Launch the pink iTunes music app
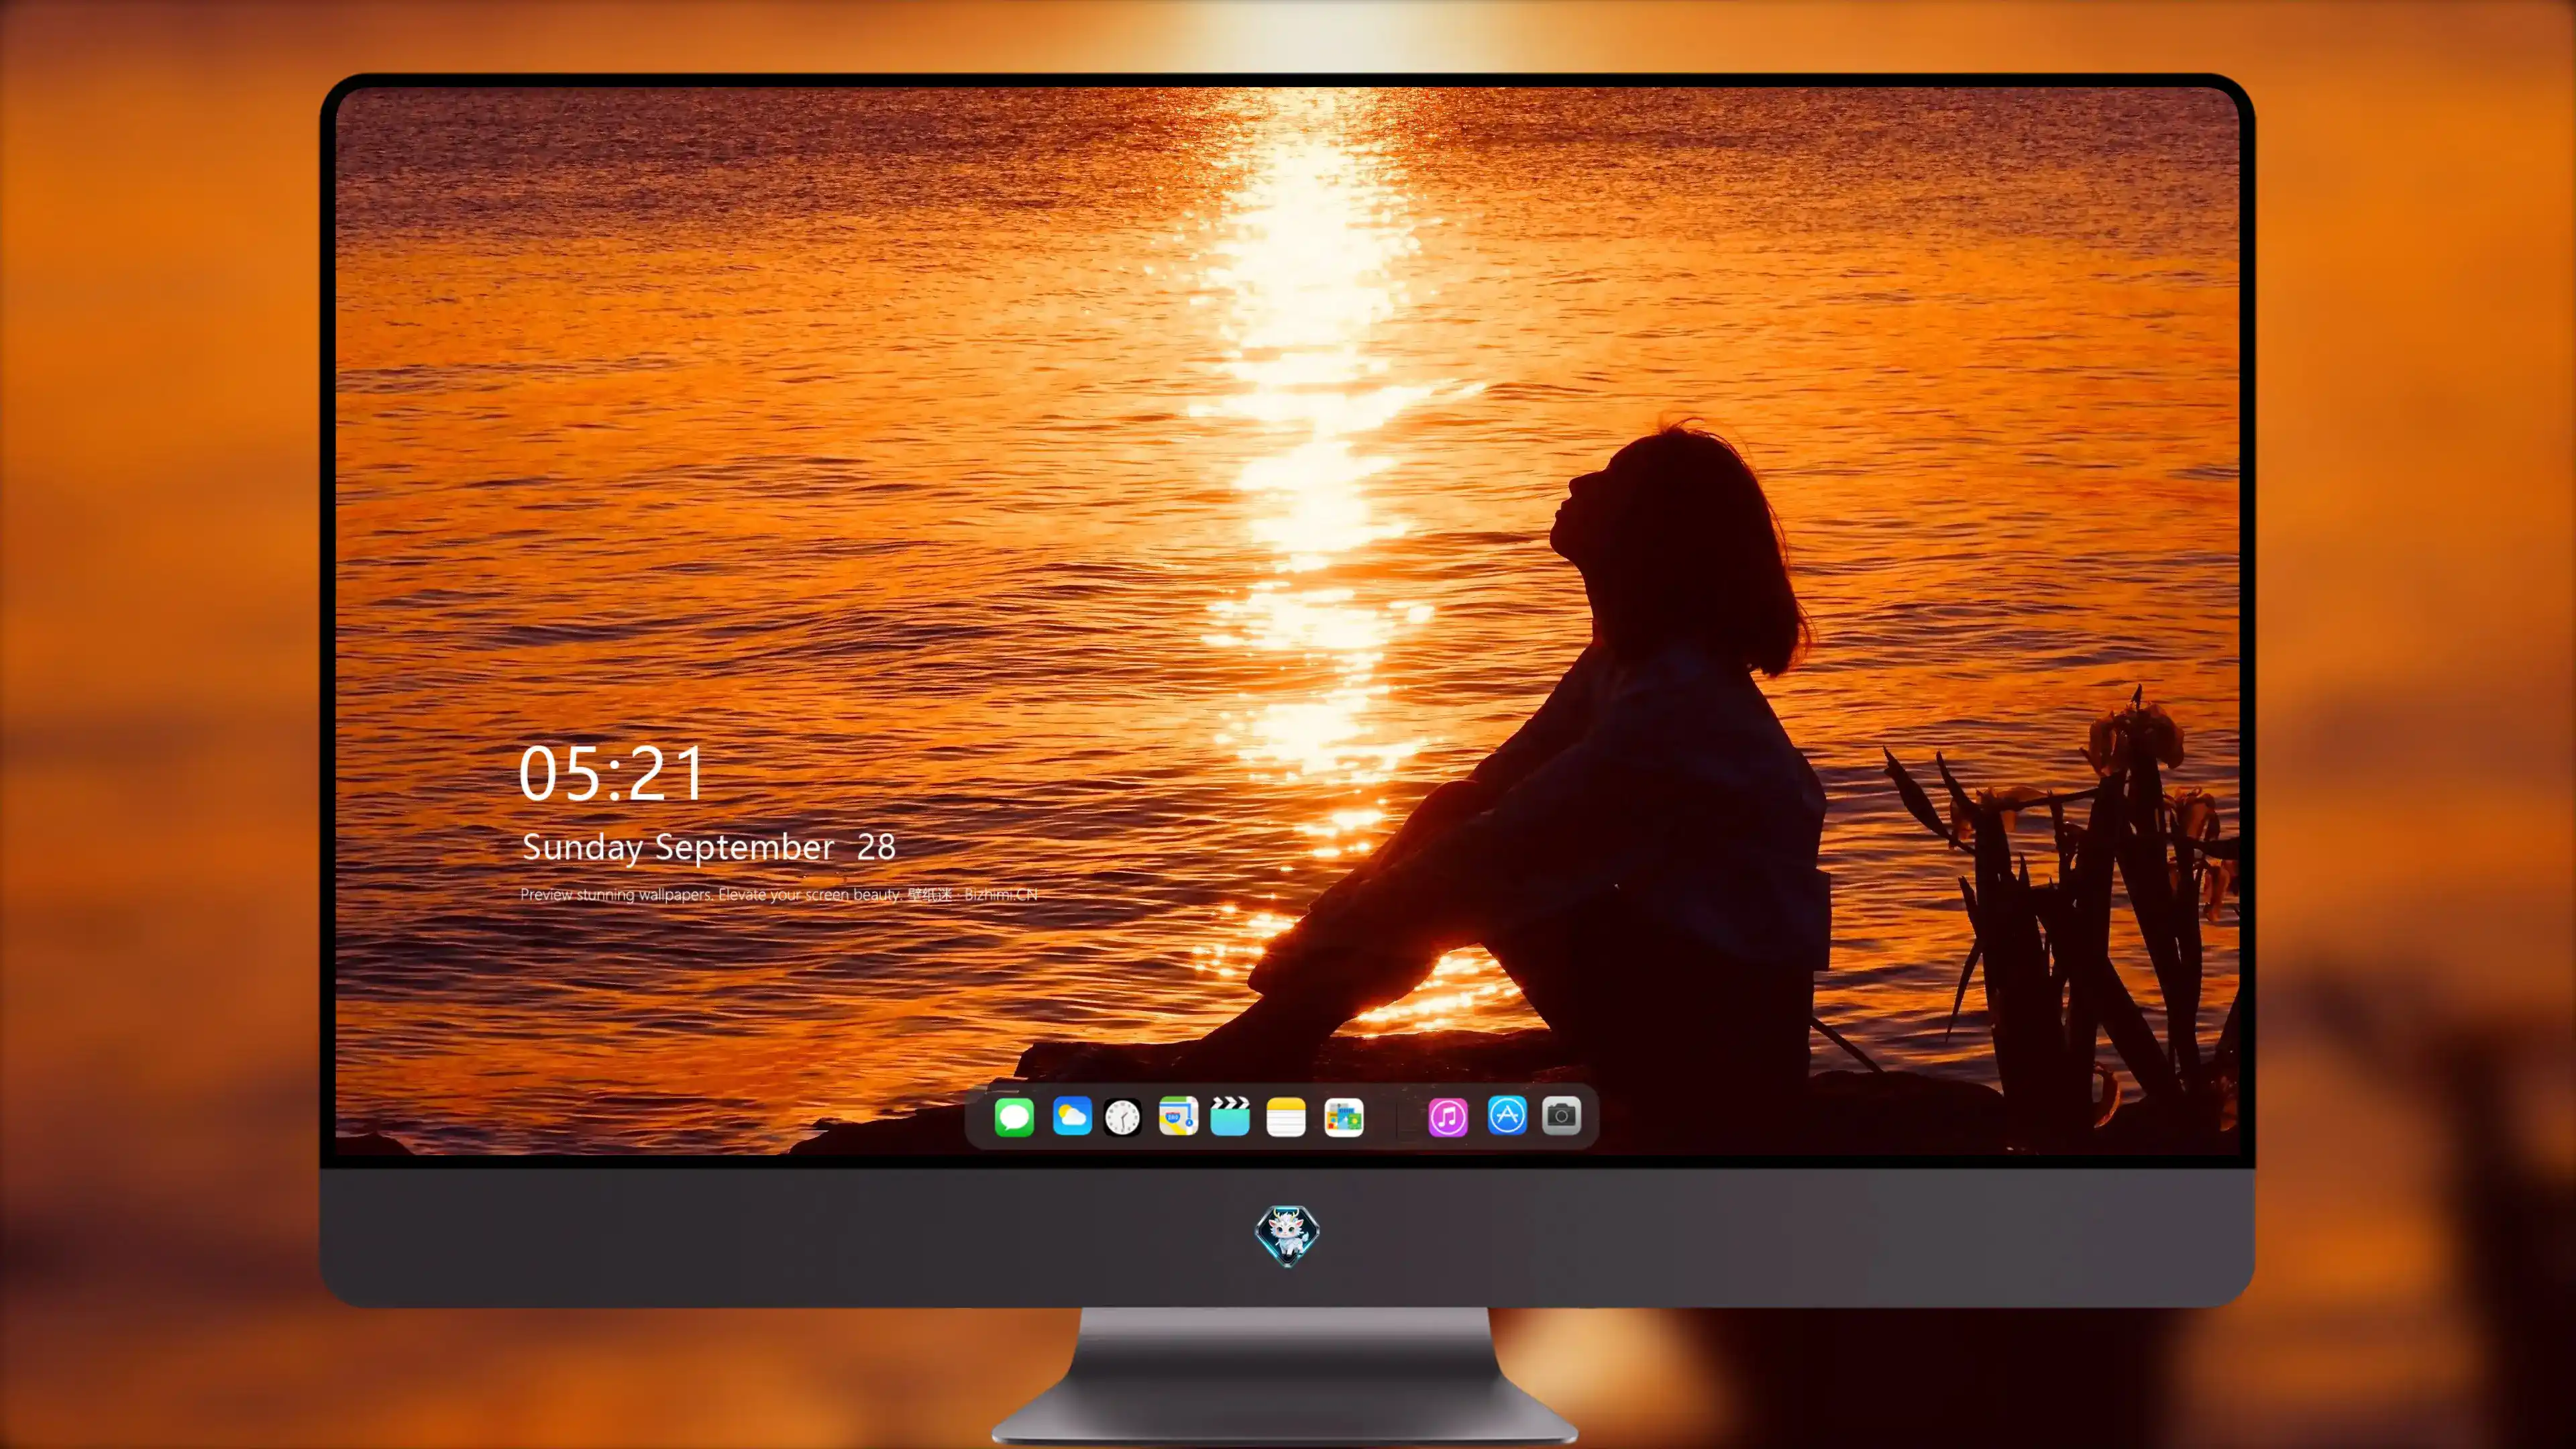2576x1449 pixels. [x=1448, y=1117]
